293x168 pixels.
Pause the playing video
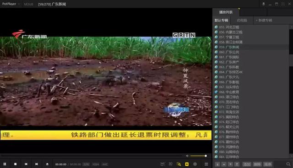click(x=5, y=164)
